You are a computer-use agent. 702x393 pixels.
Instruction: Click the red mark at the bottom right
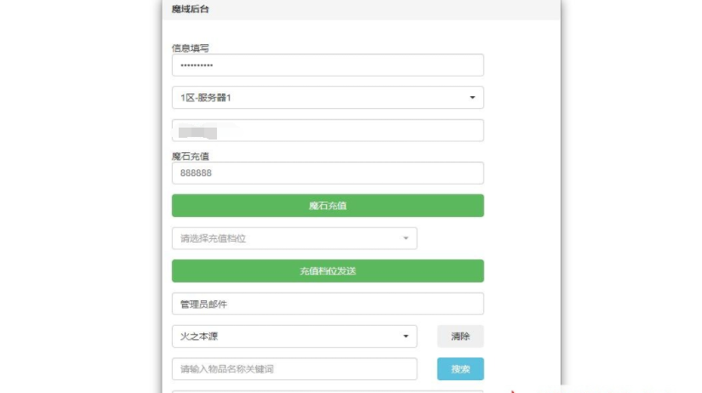click(x=513, y=390)
